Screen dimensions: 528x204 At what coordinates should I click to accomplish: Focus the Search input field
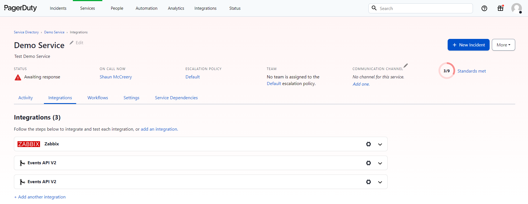pyautogui.click(x=420, y=8)
